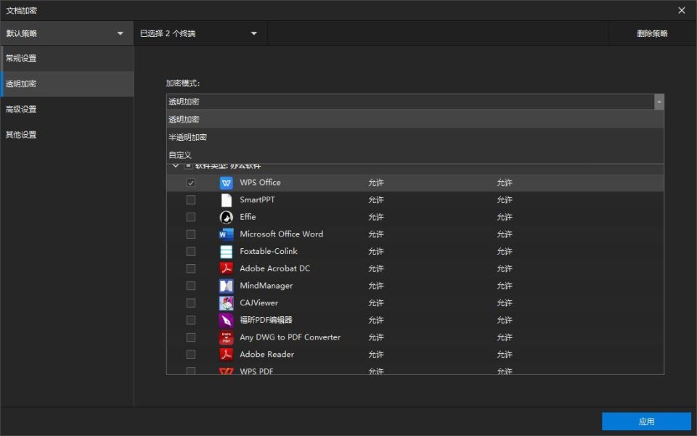This screenshot has height=436, width=697.
Task: Check the Adobe Acrobat DC checkbox
Action: 191,268
